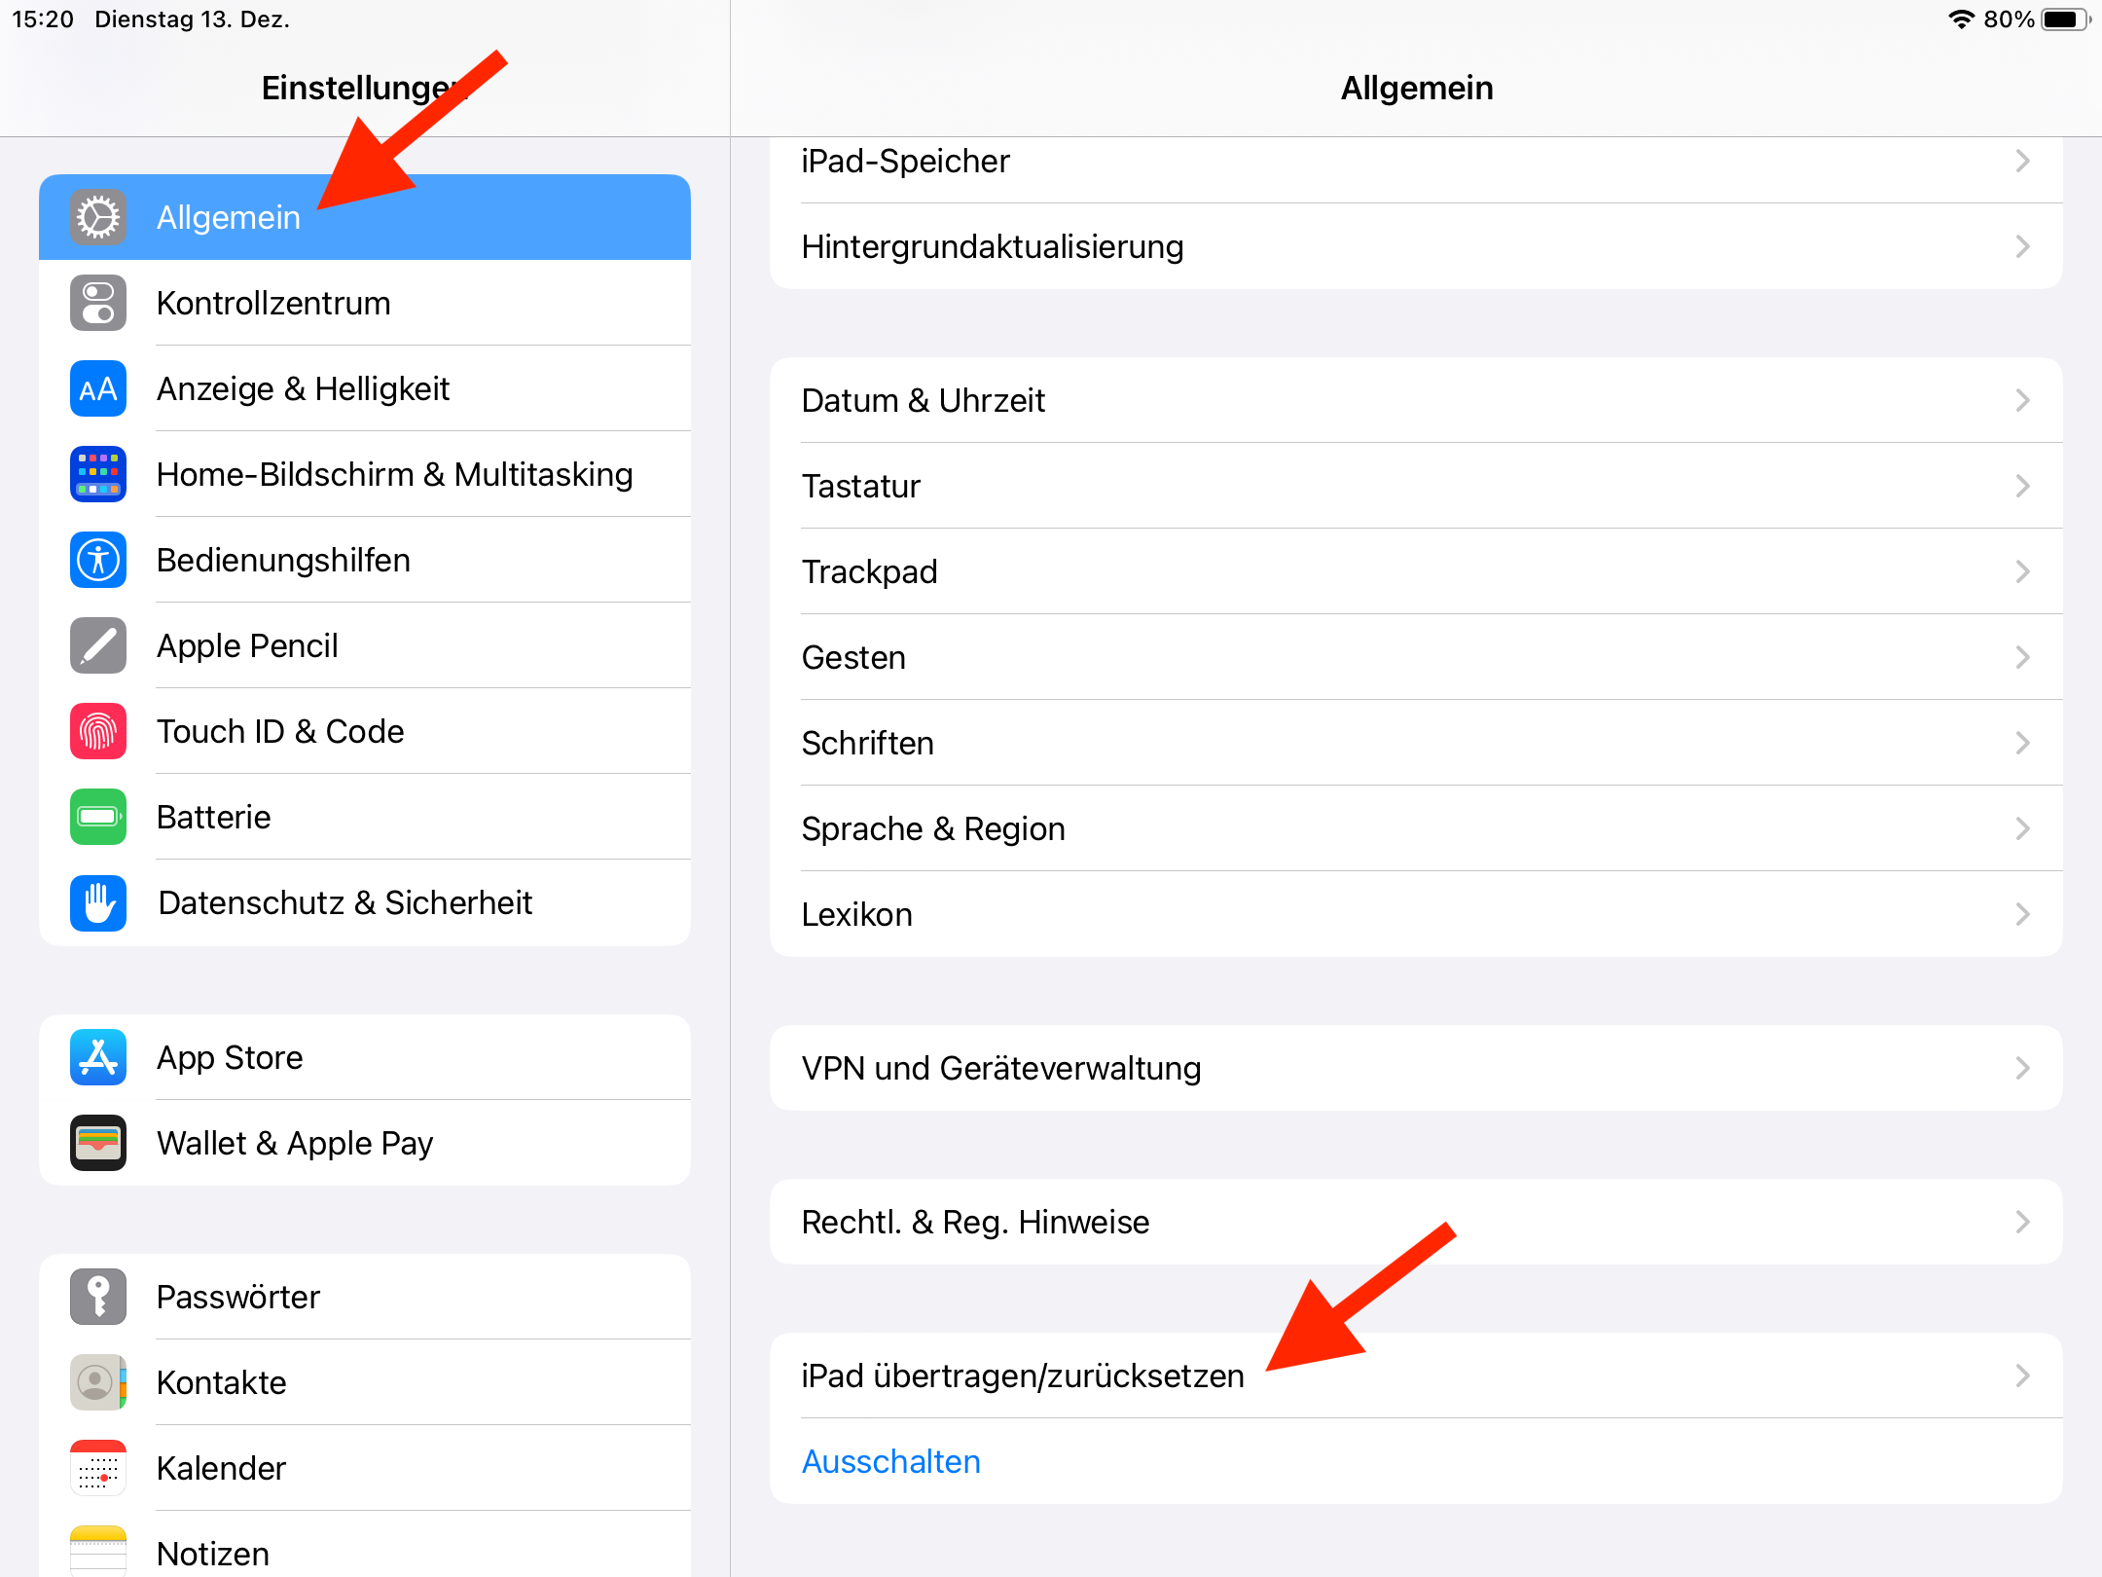Select Kontakte in the settings sidebar

tap(222, 1382)
